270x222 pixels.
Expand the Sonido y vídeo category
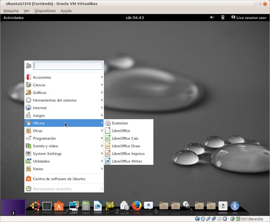point(64,146)
